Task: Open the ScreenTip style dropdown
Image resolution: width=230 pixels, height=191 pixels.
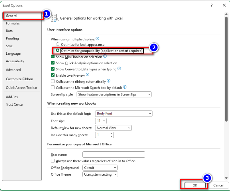Action: tap(114, 95)
